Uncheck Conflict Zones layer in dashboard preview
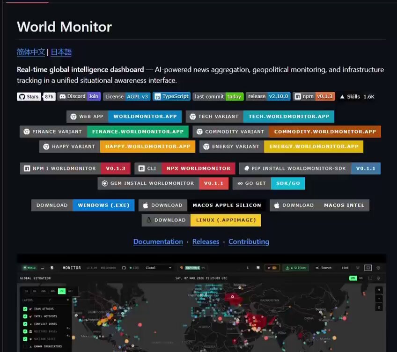Image resolution: width=397 pixels, height=352 pixels. (x=25, y=324)
